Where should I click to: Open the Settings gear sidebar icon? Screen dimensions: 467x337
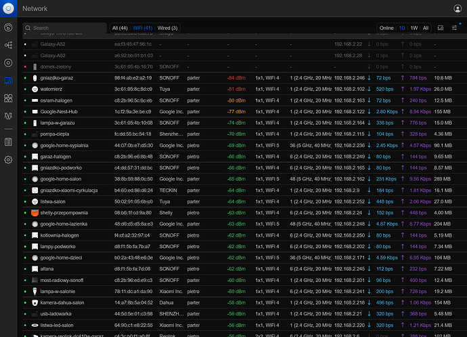8,160
